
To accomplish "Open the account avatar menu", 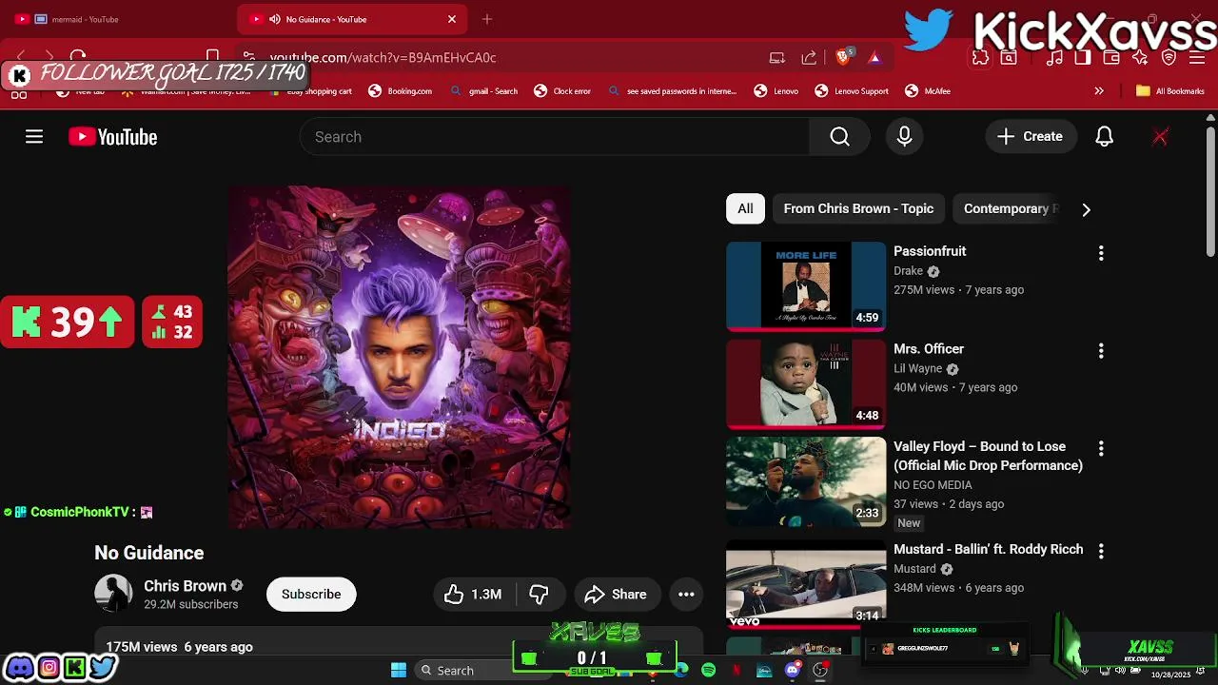I will pos(1160,137).
